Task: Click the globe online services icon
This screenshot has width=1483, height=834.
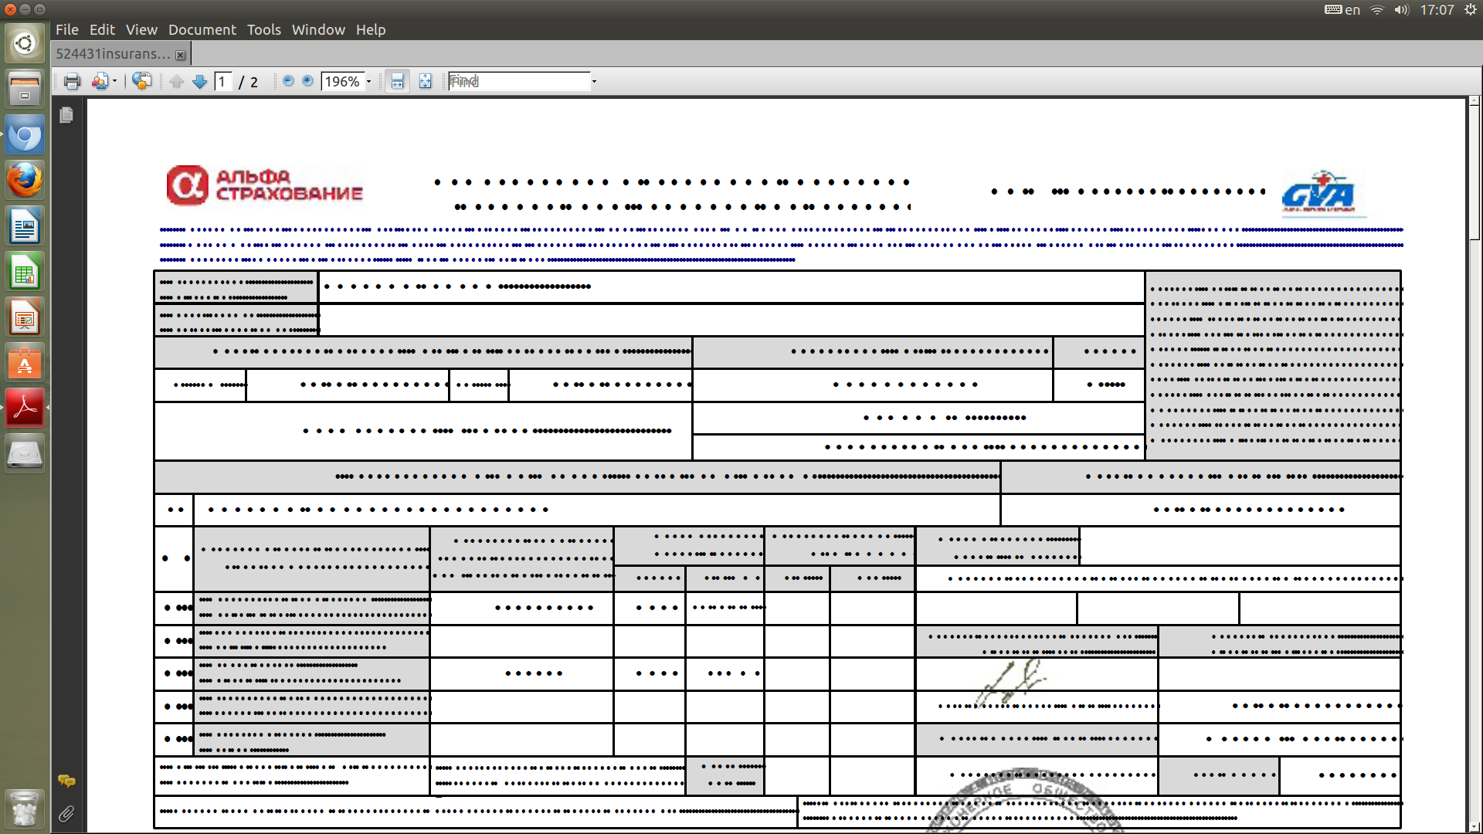Action: point(142,81)
